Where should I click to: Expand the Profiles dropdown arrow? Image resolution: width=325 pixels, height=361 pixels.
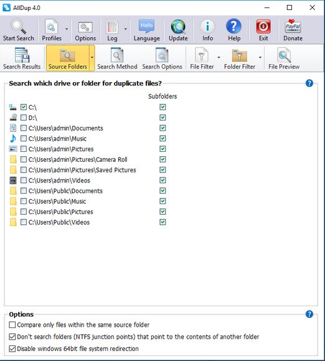point(67,29)
